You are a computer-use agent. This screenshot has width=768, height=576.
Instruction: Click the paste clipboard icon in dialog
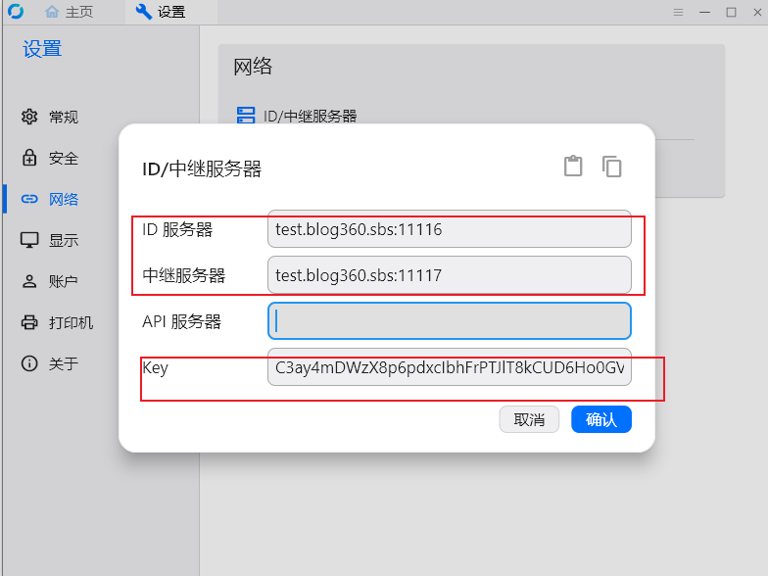tap(573, 167)
